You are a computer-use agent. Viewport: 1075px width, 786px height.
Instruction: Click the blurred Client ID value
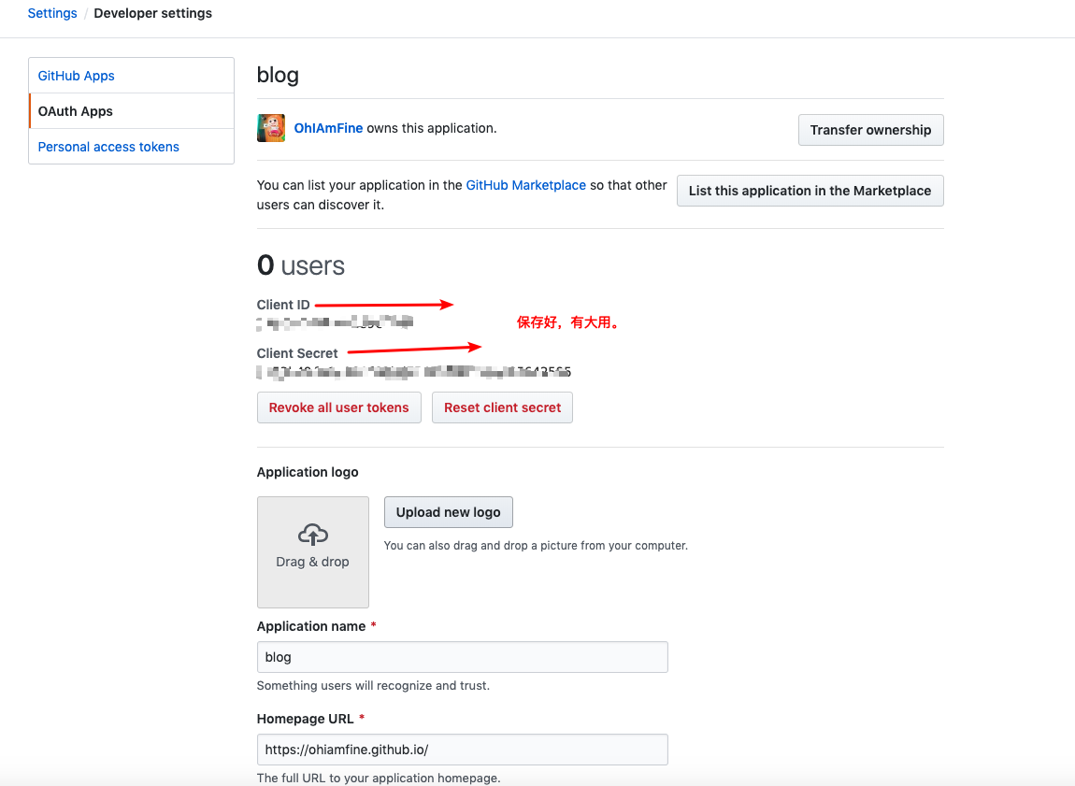336,322
